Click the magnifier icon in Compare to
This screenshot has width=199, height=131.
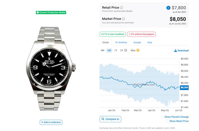click(x=103, y=119)
